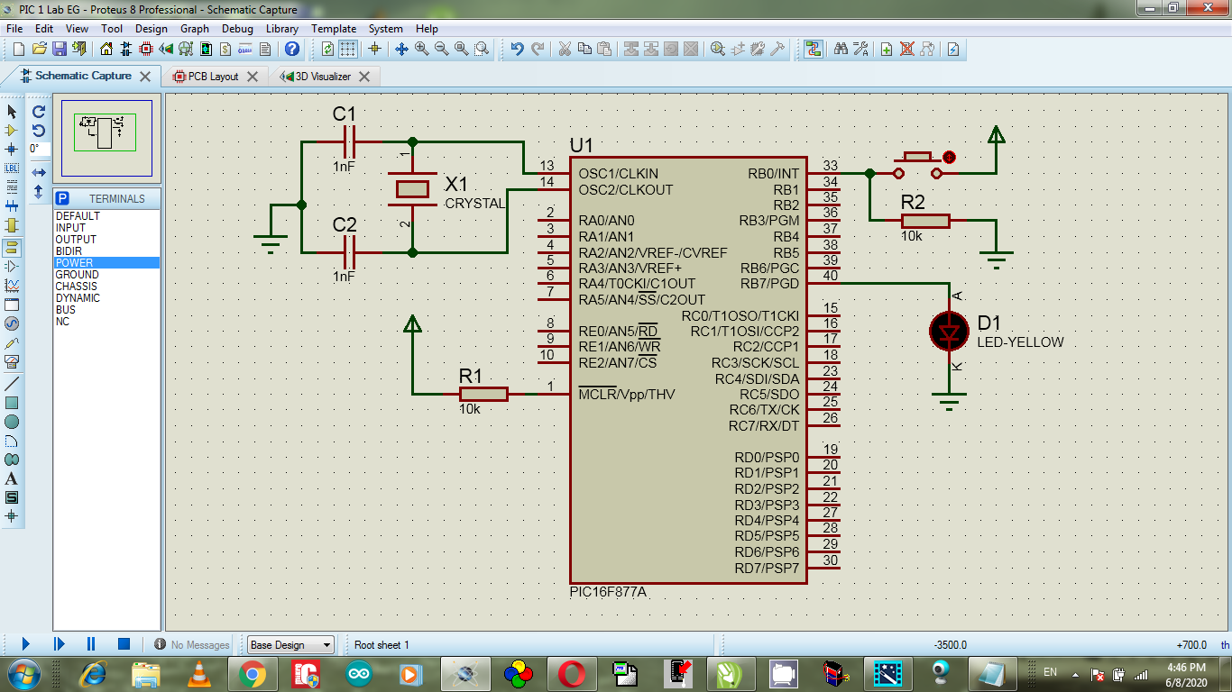Open the Base Design variant dropdown
This screenshot has height=692, width=1232.
click(x=290, y=644)
